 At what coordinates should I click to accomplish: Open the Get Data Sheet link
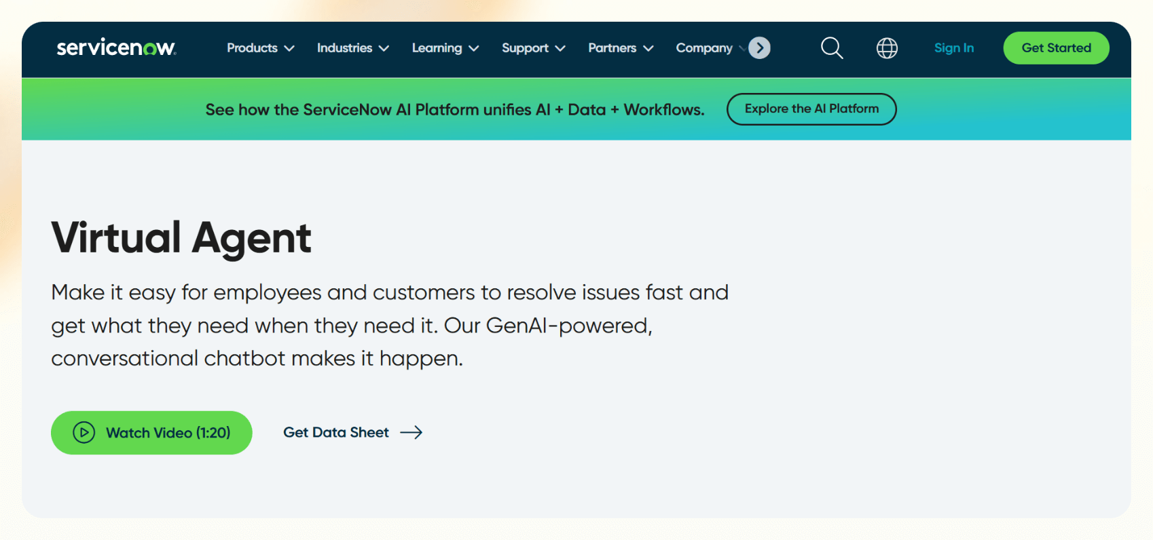pos(352,433)
